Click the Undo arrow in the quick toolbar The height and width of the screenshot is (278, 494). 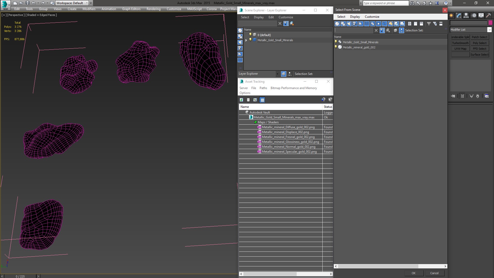click(33, 3)
